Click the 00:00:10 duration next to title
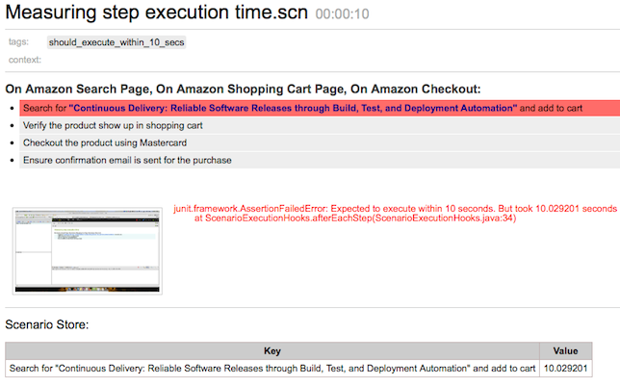 [x=327, y=15]
